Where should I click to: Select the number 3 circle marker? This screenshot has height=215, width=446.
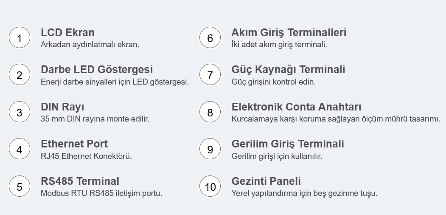pyautogui.click(x=19, y=113)
